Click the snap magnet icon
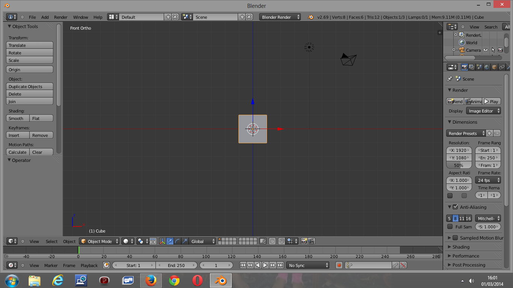Image resolution: width=513 pixels, height=288 pixels. tap(282, 241)
